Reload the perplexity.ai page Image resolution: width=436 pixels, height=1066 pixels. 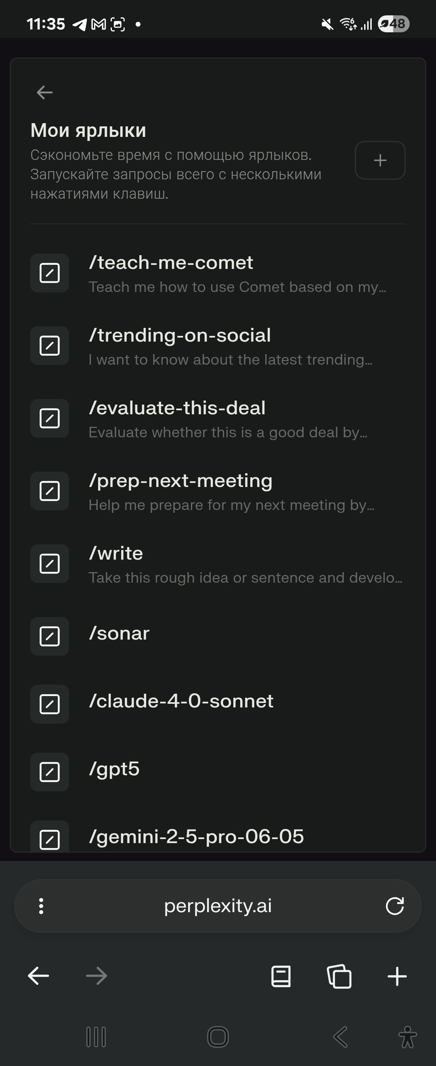pos(395,906)
